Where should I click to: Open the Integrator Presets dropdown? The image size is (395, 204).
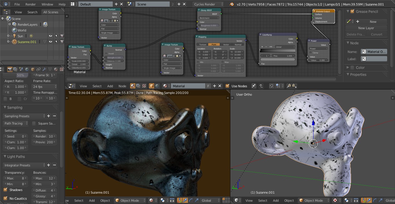click(24, 165)
